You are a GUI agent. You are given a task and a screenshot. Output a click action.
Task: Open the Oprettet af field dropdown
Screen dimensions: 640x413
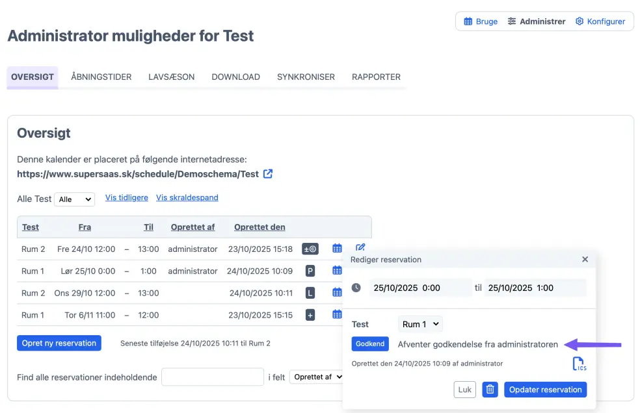(317, 377)
